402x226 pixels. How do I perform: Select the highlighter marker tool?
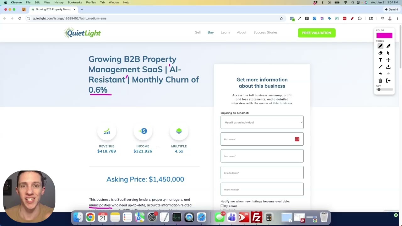click(x=388, y=46)
